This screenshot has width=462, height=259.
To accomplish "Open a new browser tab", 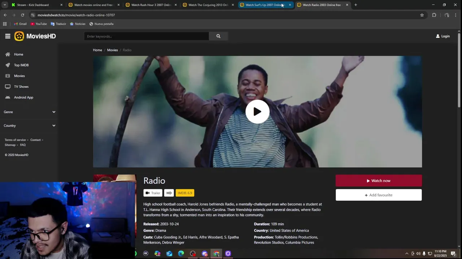I will [356, 5].
